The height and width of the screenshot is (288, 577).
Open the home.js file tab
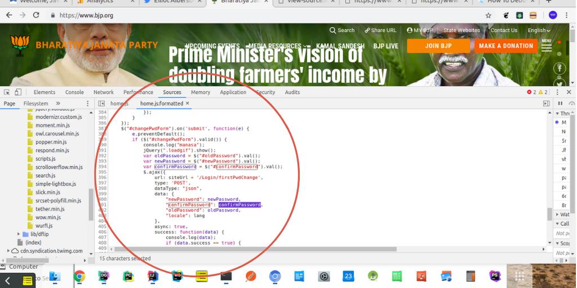pyautogui.click(x=119, y=103)
